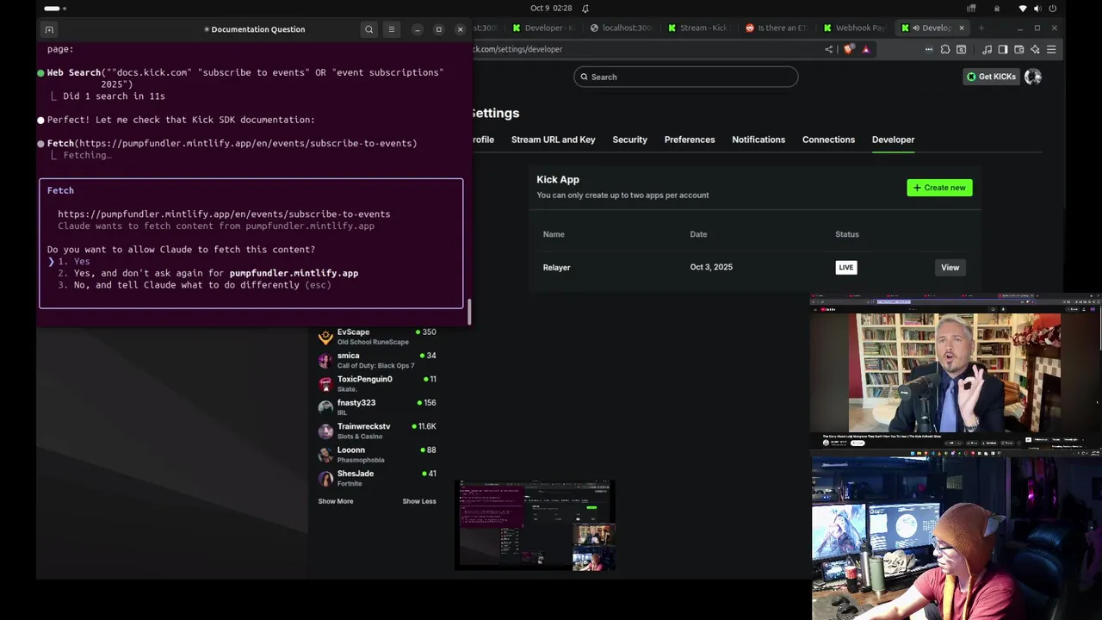Click Show Less under channel list
Image resolution: width=1102 pixels, height=620 pixels.
[419, 501]
